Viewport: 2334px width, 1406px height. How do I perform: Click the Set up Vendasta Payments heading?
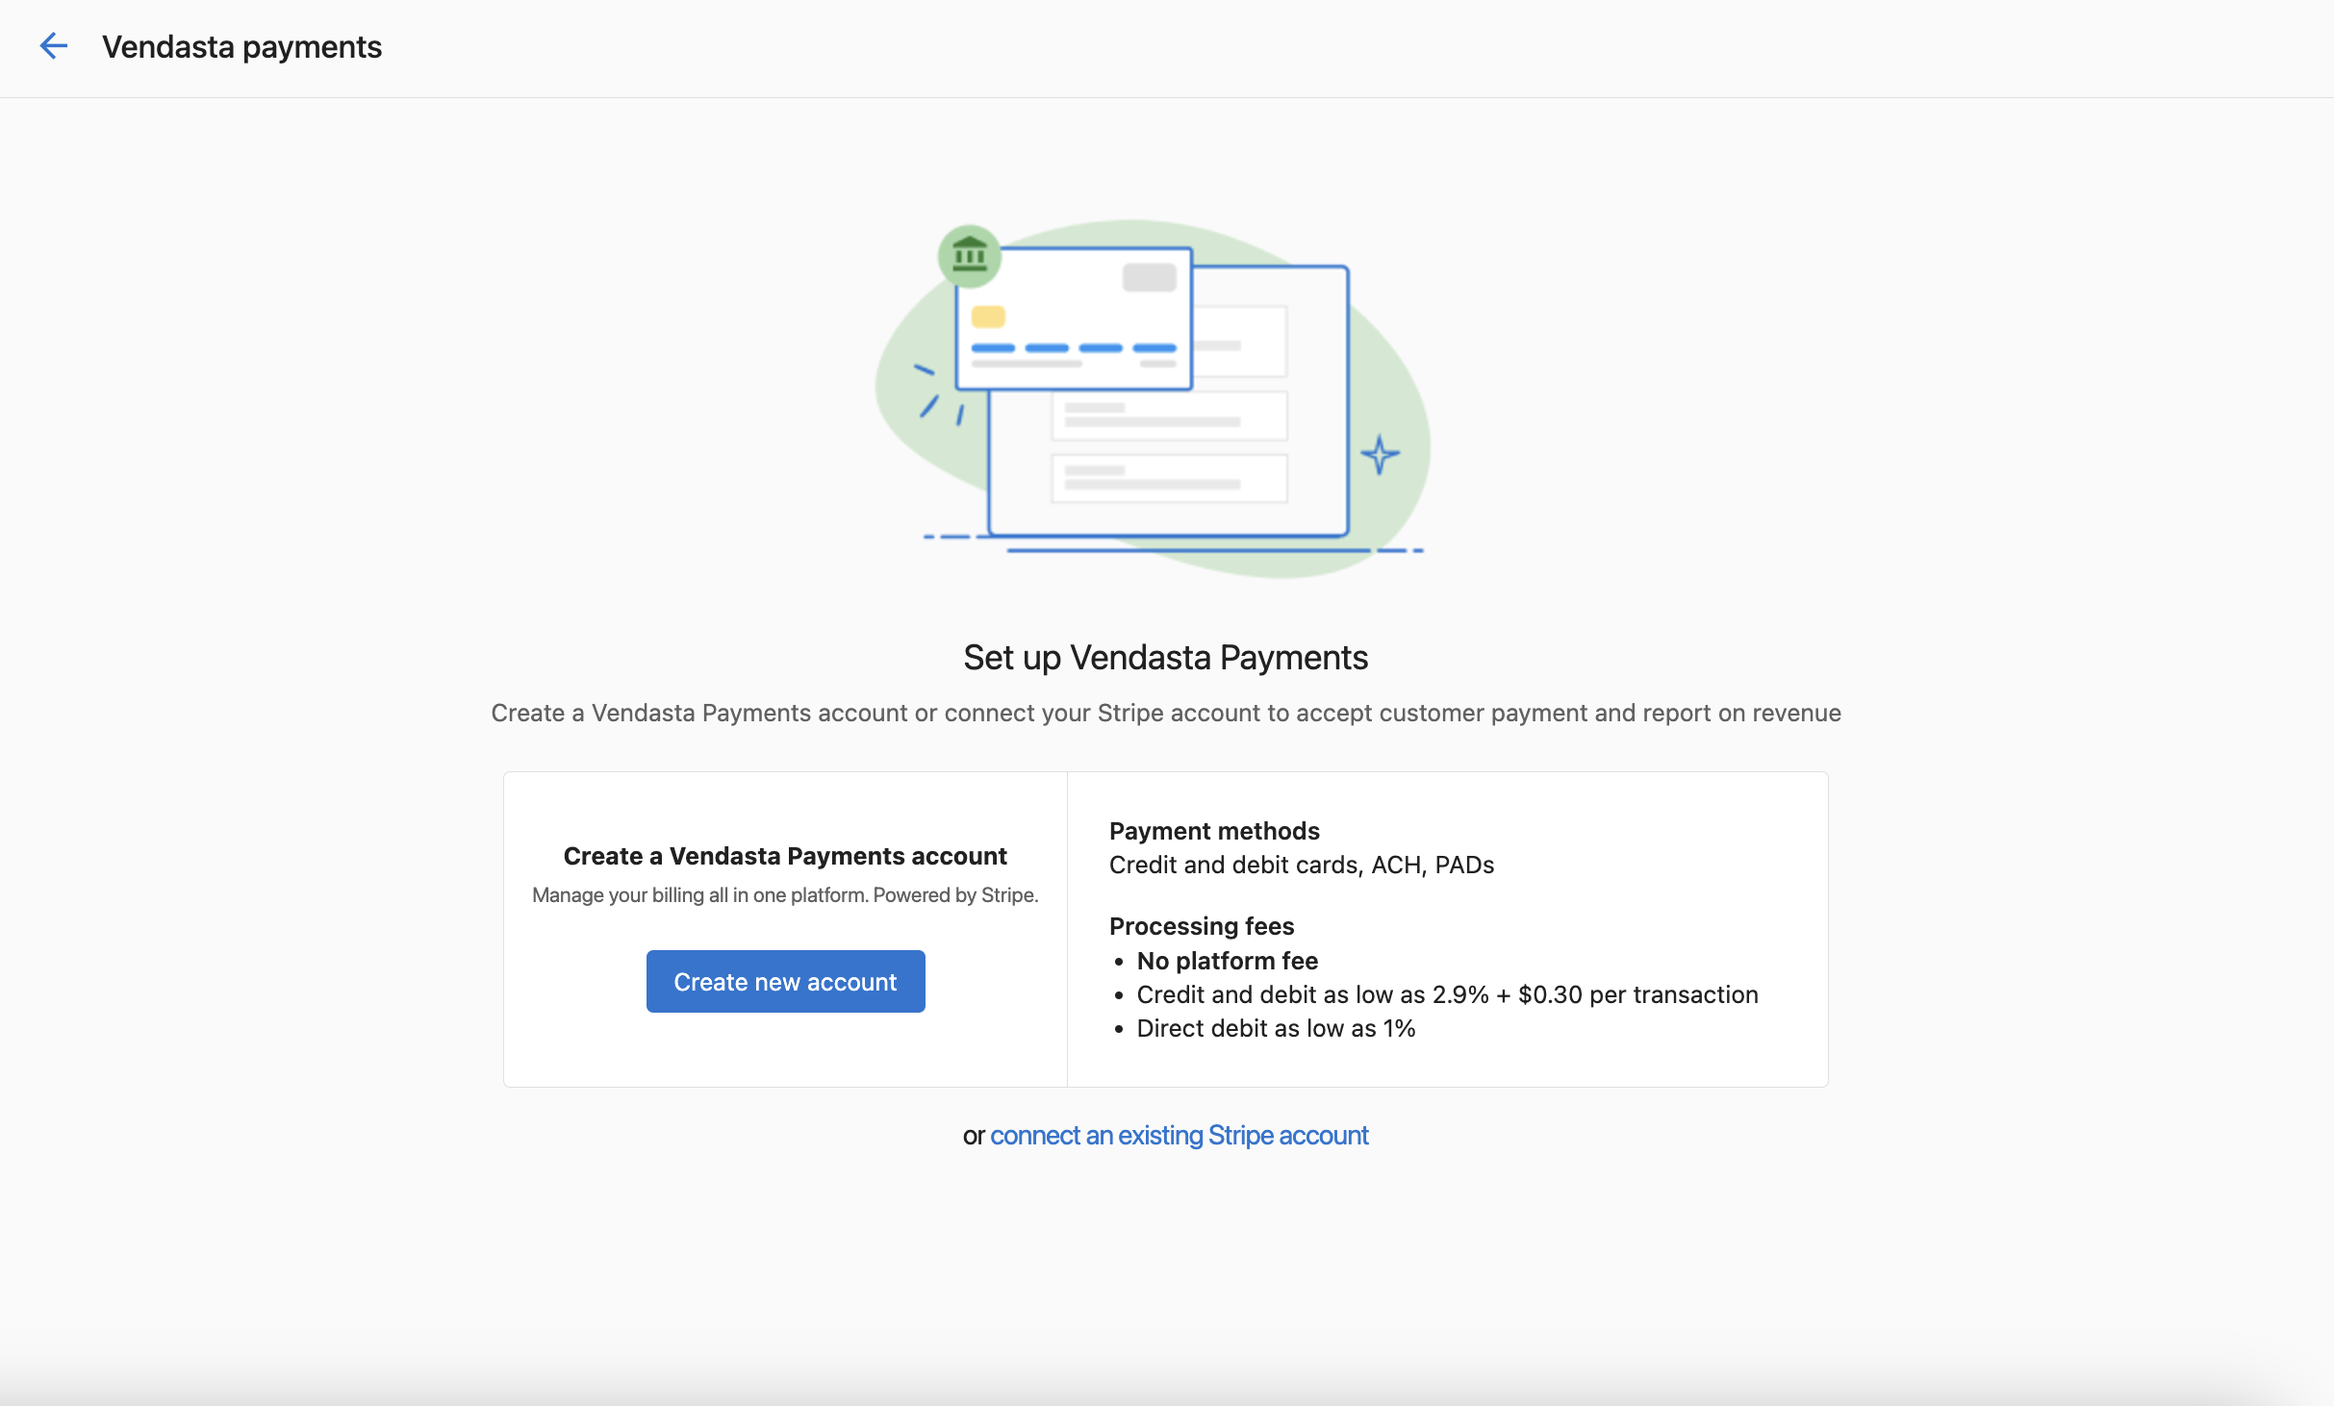(x=1166, y=658)
